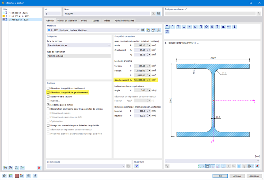Toggle dimensions display in section preview
The image size is (264, 180).
[x=208, y=166]
